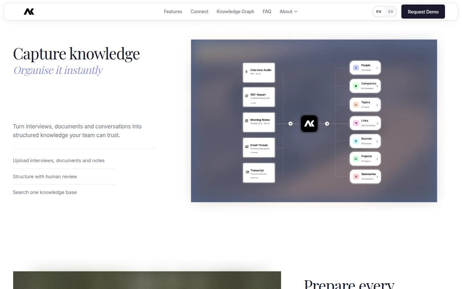This screenshot has width=462, height=289.
Task: Switch language to EN
Action: pyautogui.click(x=379, y=12)
